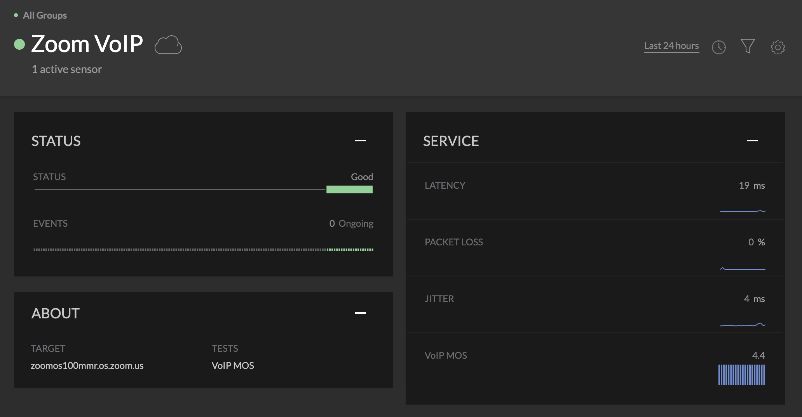Click the 1 active sensor text

[67, 69]
